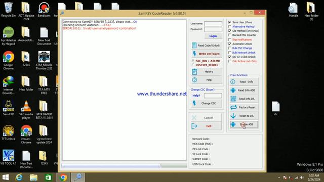Viewport: 324px width, 182px height.
Task: Click the Factory Reset button
Action: point(244,107)
